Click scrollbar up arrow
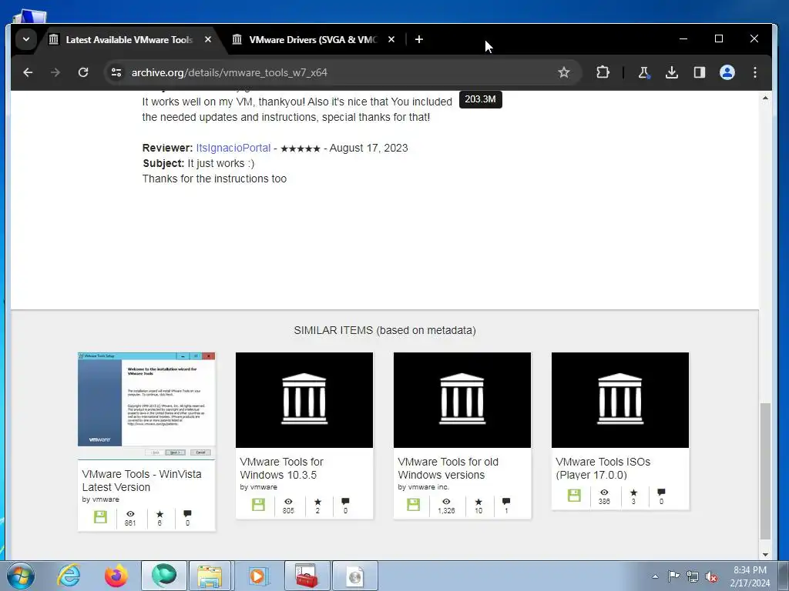Image resolution: width=789 pixels, height=591 pixels. (765, 98)
